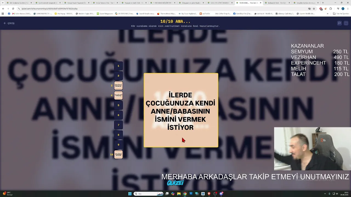Place the card in rank slot 1
The image size is (351, 197).
tap(118, 66)
